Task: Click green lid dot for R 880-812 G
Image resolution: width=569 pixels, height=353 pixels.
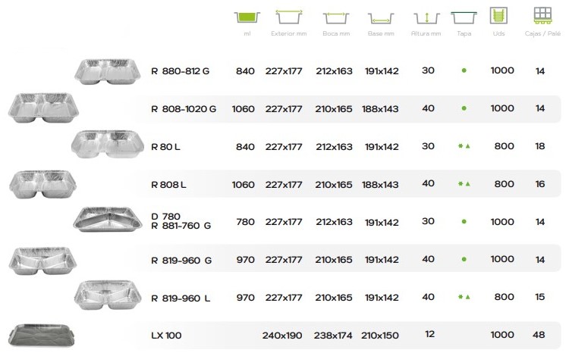Action: click(x=464, y=70)
